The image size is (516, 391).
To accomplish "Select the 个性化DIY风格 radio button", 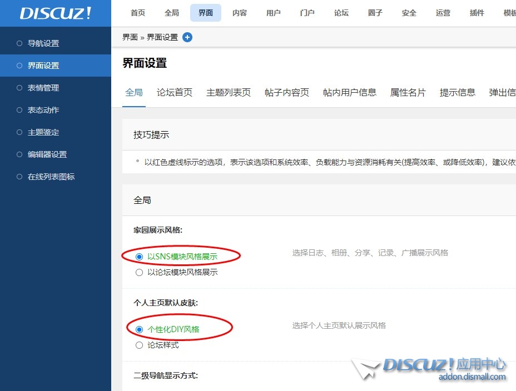I will 139,329.
